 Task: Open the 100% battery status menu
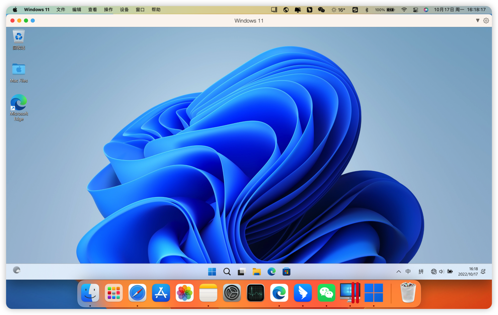click(385, 10)
